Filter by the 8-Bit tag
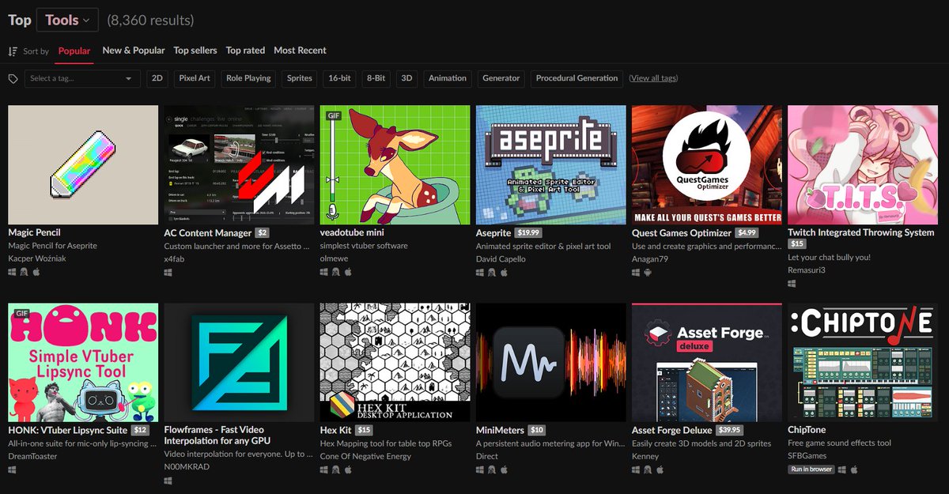The image size is (949, 494). pyautogui.click(x=376, y=78)
